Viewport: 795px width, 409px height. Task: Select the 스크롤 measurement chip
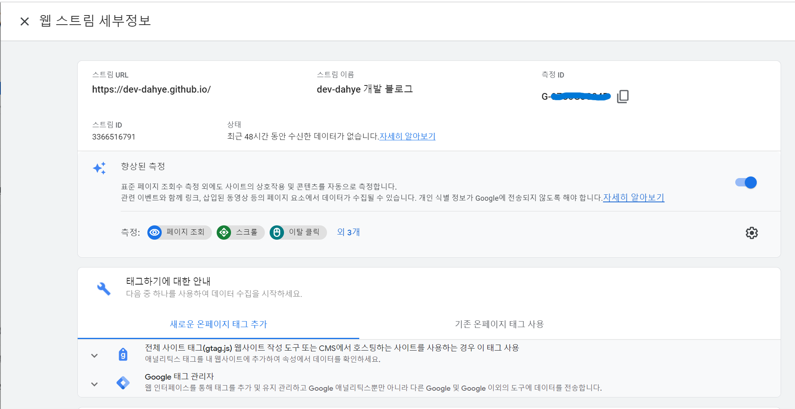pos(241,232)
